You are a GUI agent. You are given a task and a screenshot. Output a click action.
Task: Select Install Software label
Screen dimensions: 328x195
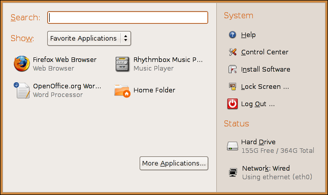(x=266, y=69)
